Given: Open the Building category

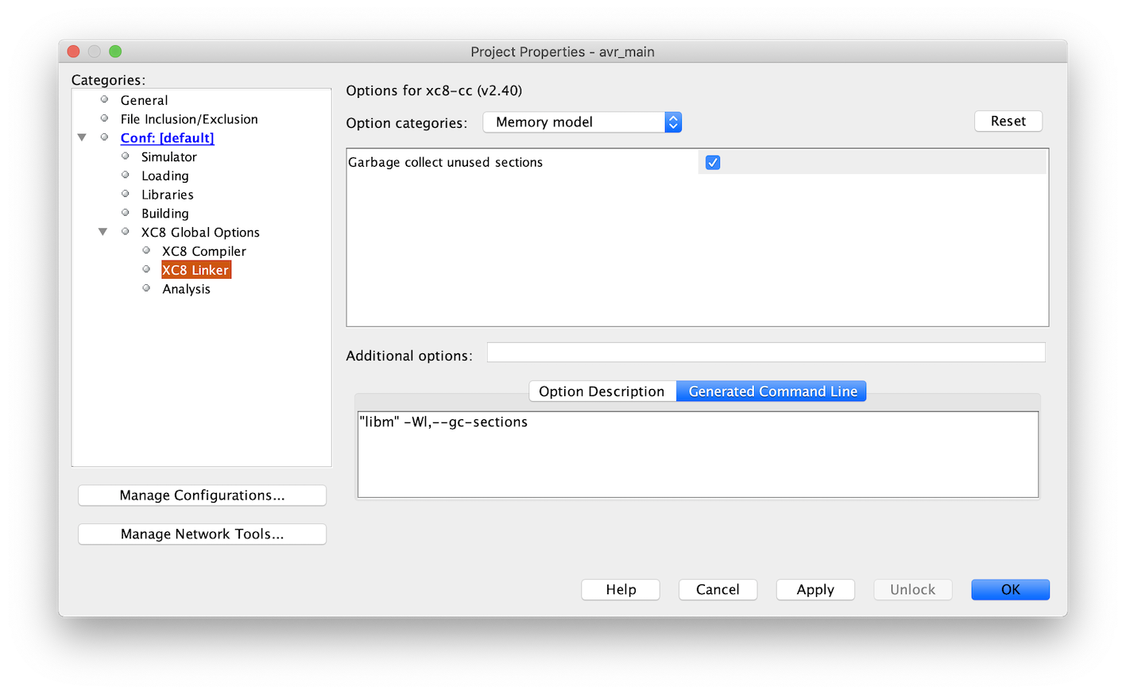Looking at the screenshot, I should coord(164,214).
